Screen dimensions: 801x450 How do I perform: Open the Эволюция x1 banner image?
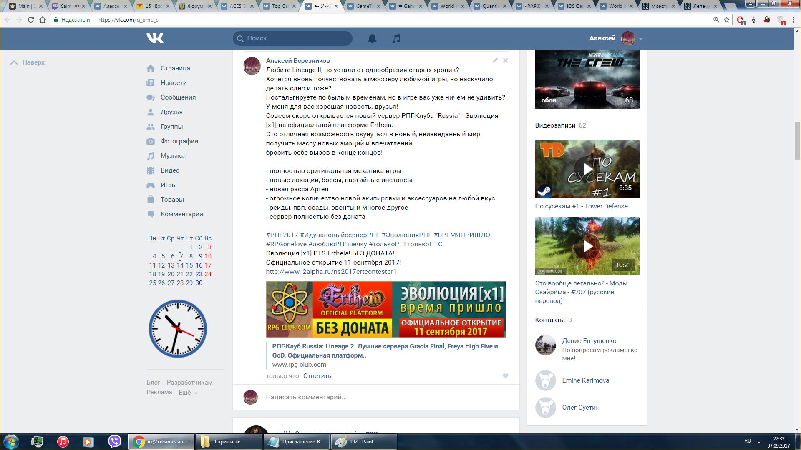tap(386, 309)
